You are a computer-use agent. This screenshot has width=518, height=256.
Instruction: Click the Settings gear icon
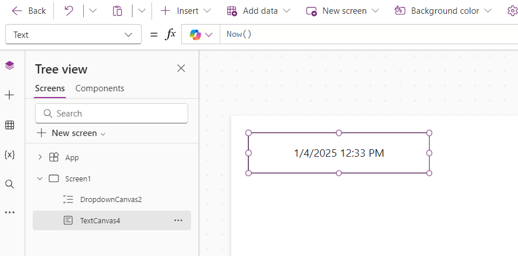coord(512,11)
